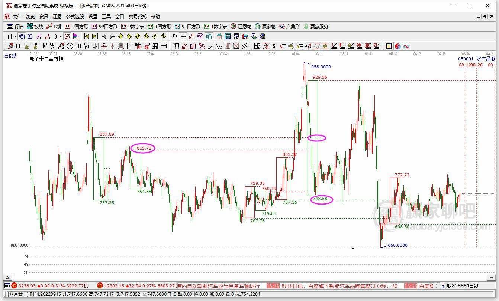Restore the inner chart window
This screenshot has height=301, width=499.
click(x=485, y=16)
